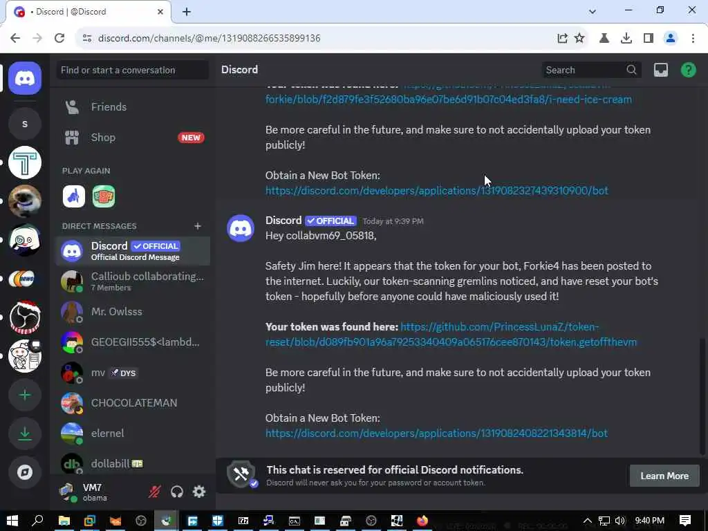This screenshot has height=531, width=708.
Task: Open the Friends list
Action: point(133,107)
